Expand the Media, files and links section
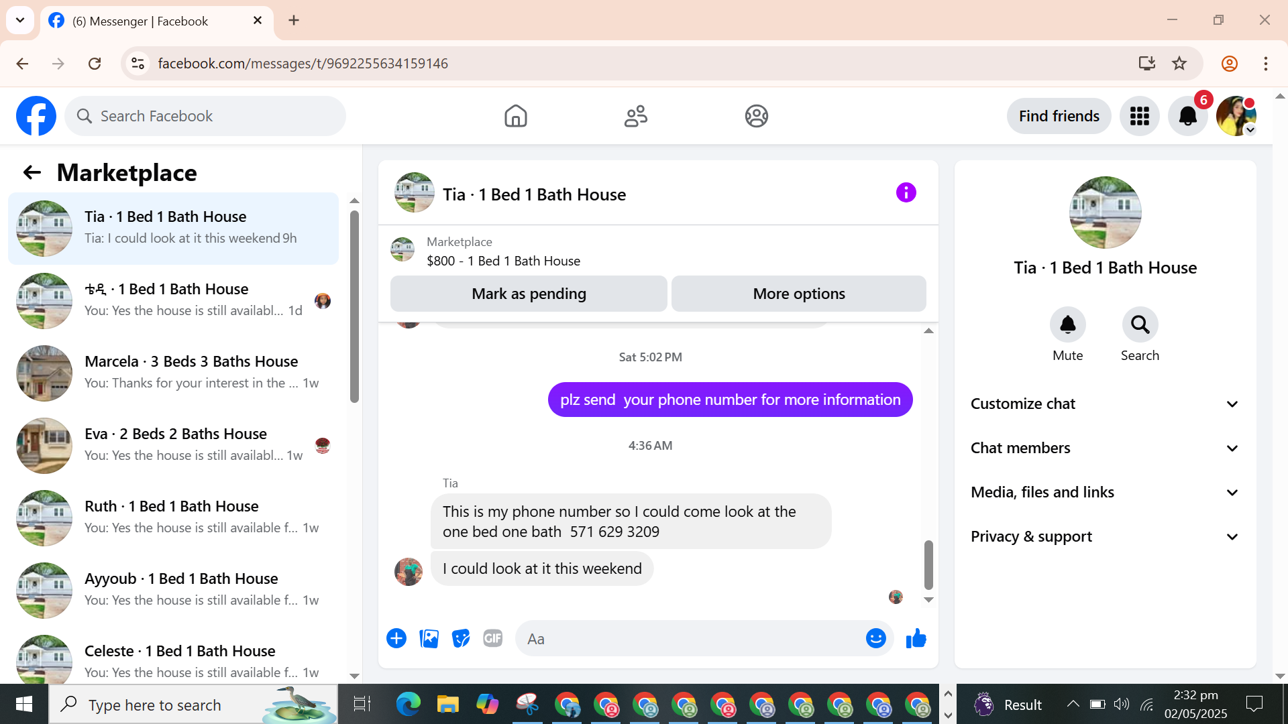 pyautogui.click(x=1104, y=492)
